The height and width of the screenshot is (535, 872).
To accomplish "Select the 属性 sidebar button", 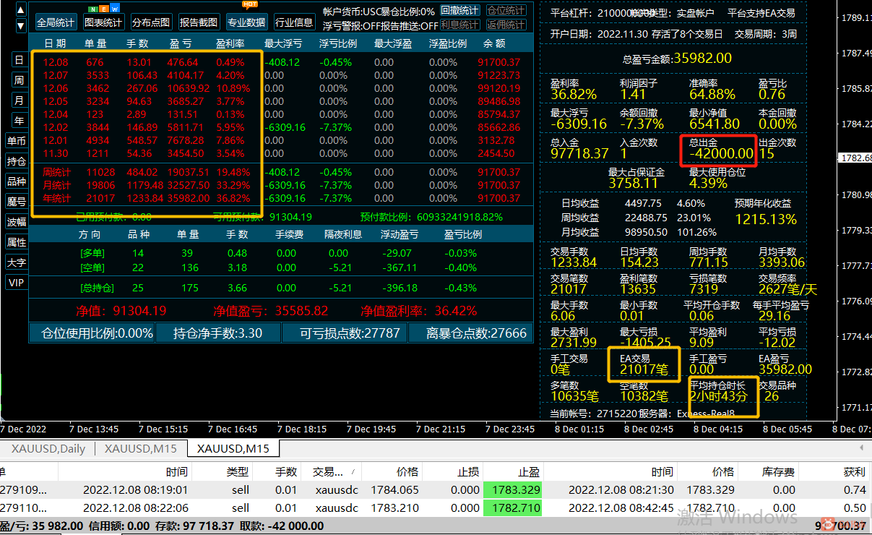I will [17, 242].
